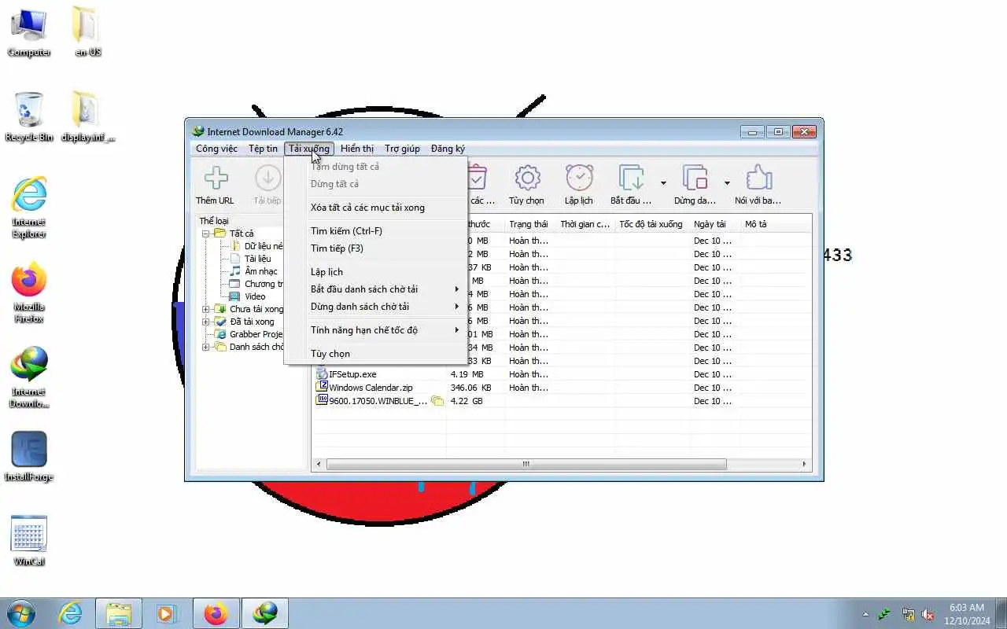The image size is (1007, 629).
Task: Select the Dữ liệu nén category icon
Action: [x=235, y=246]
